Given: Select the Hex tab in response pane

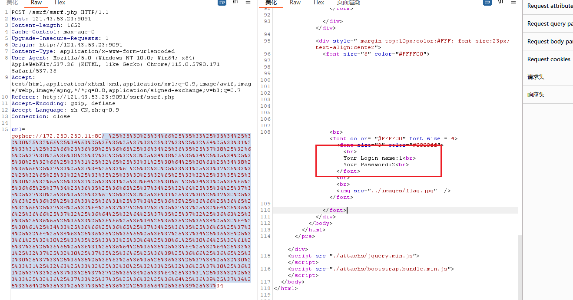Looking at the screenshot, I should (319, 3).
